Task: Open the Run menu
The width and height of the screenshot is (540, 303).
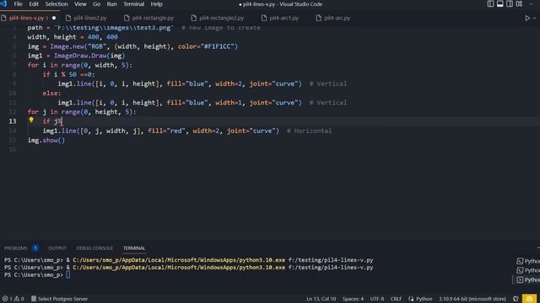Action: pos(111,4)
